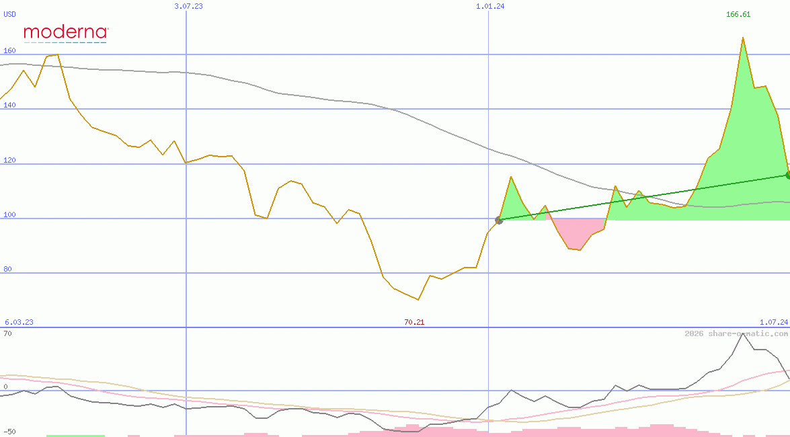
Task: Open the share-o-matic.com watermark link
Action: [736, 333]
